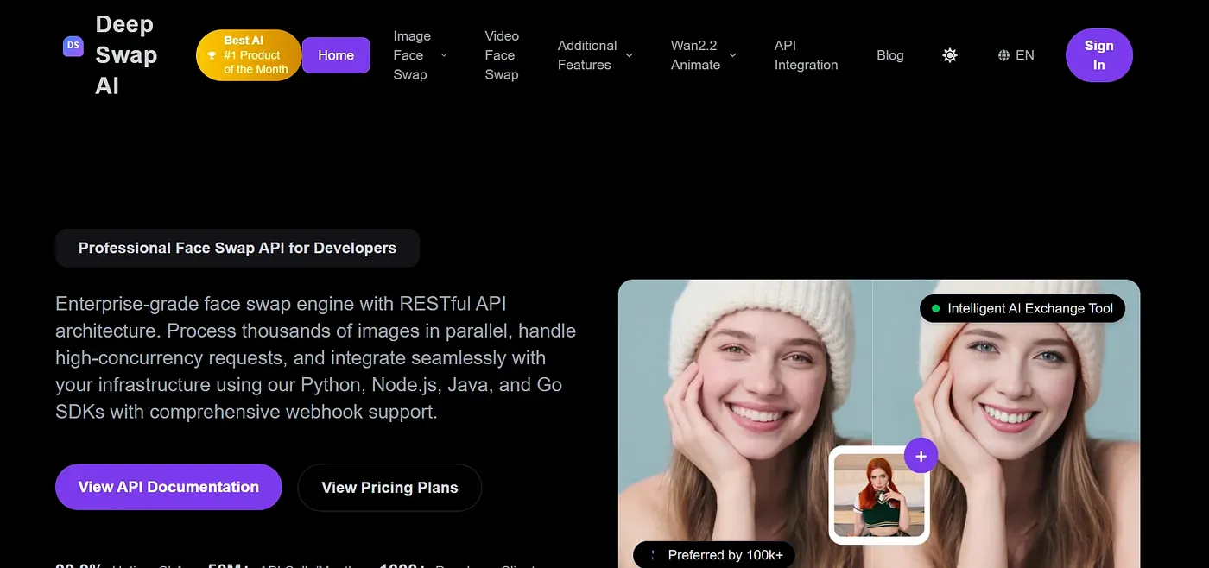Open the Blog link
Image resolution: width=1209 pixels, height=568 pixels.
(x=890, y=55)
